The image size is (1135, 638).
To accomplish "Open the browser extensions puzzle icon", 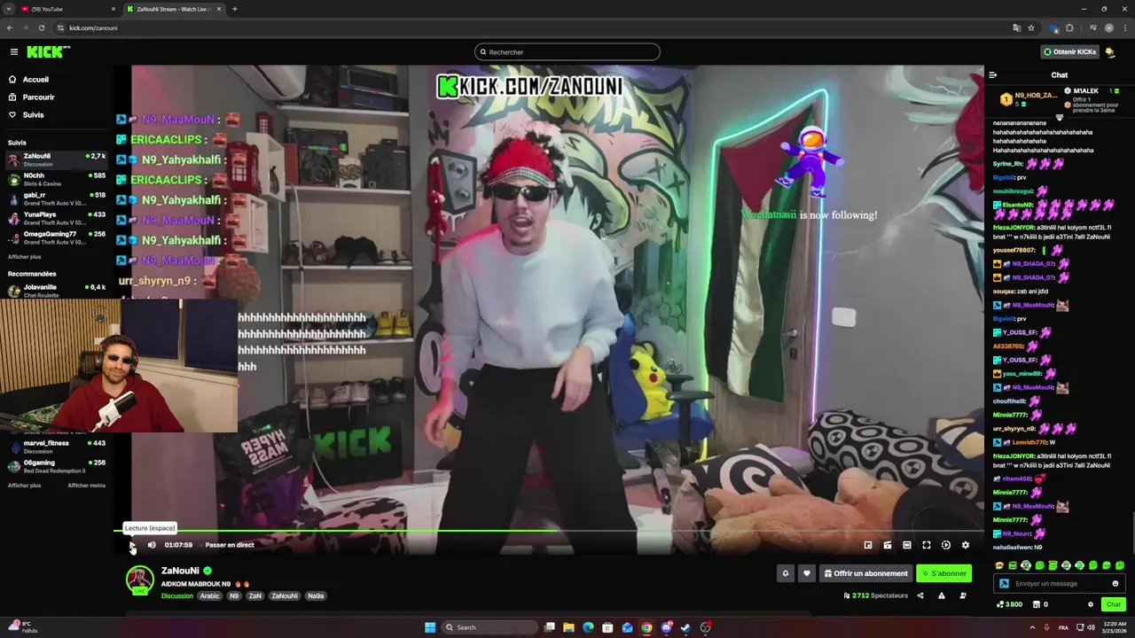I will (1069, 27).
